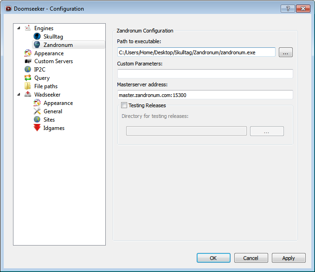Click the Custom Servers monitor icon
The height and width of the screenshot is (272, 315).
[28, 61]
